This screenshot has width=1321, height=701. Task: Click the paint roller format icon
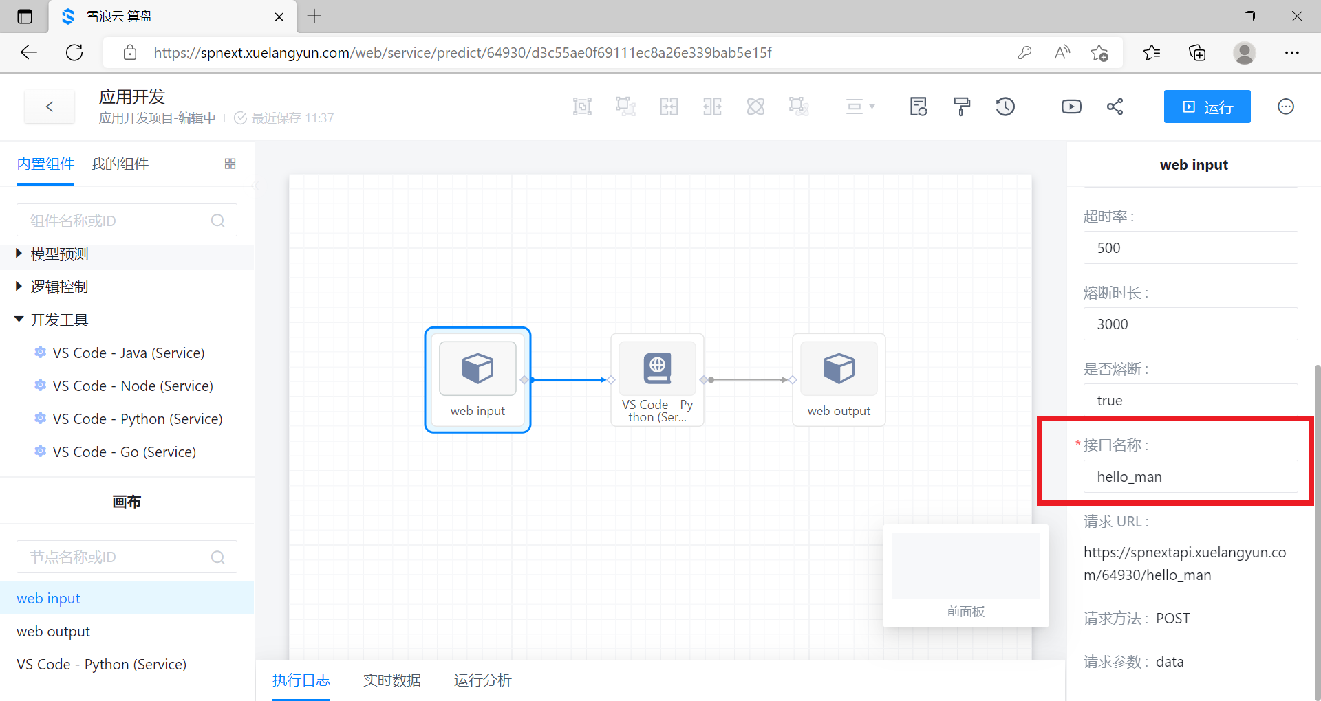coord(962,107)
